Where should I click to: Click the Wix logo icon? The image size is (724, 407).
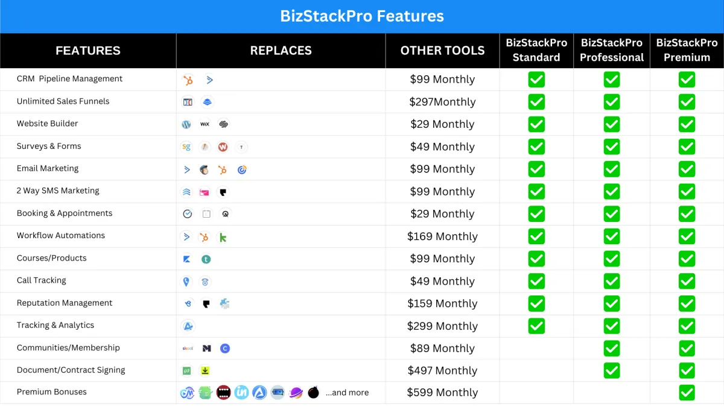205,124
